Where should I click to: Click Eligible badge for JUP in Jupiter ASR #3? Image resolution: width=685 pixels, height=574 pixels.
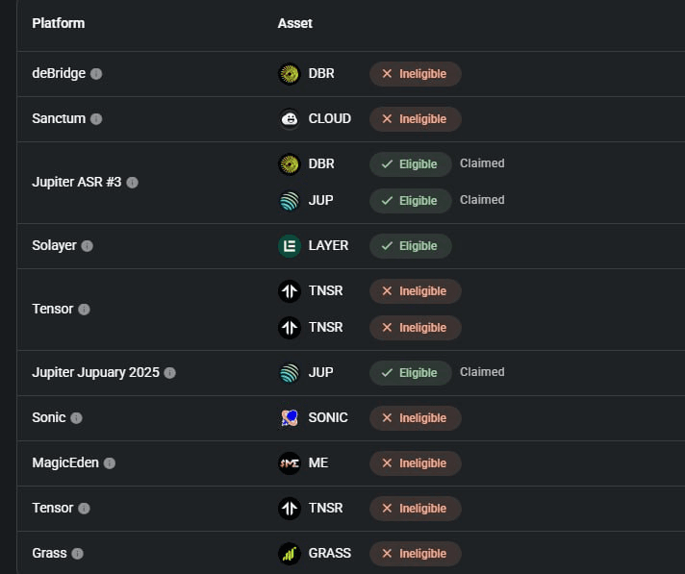(410, 201)
